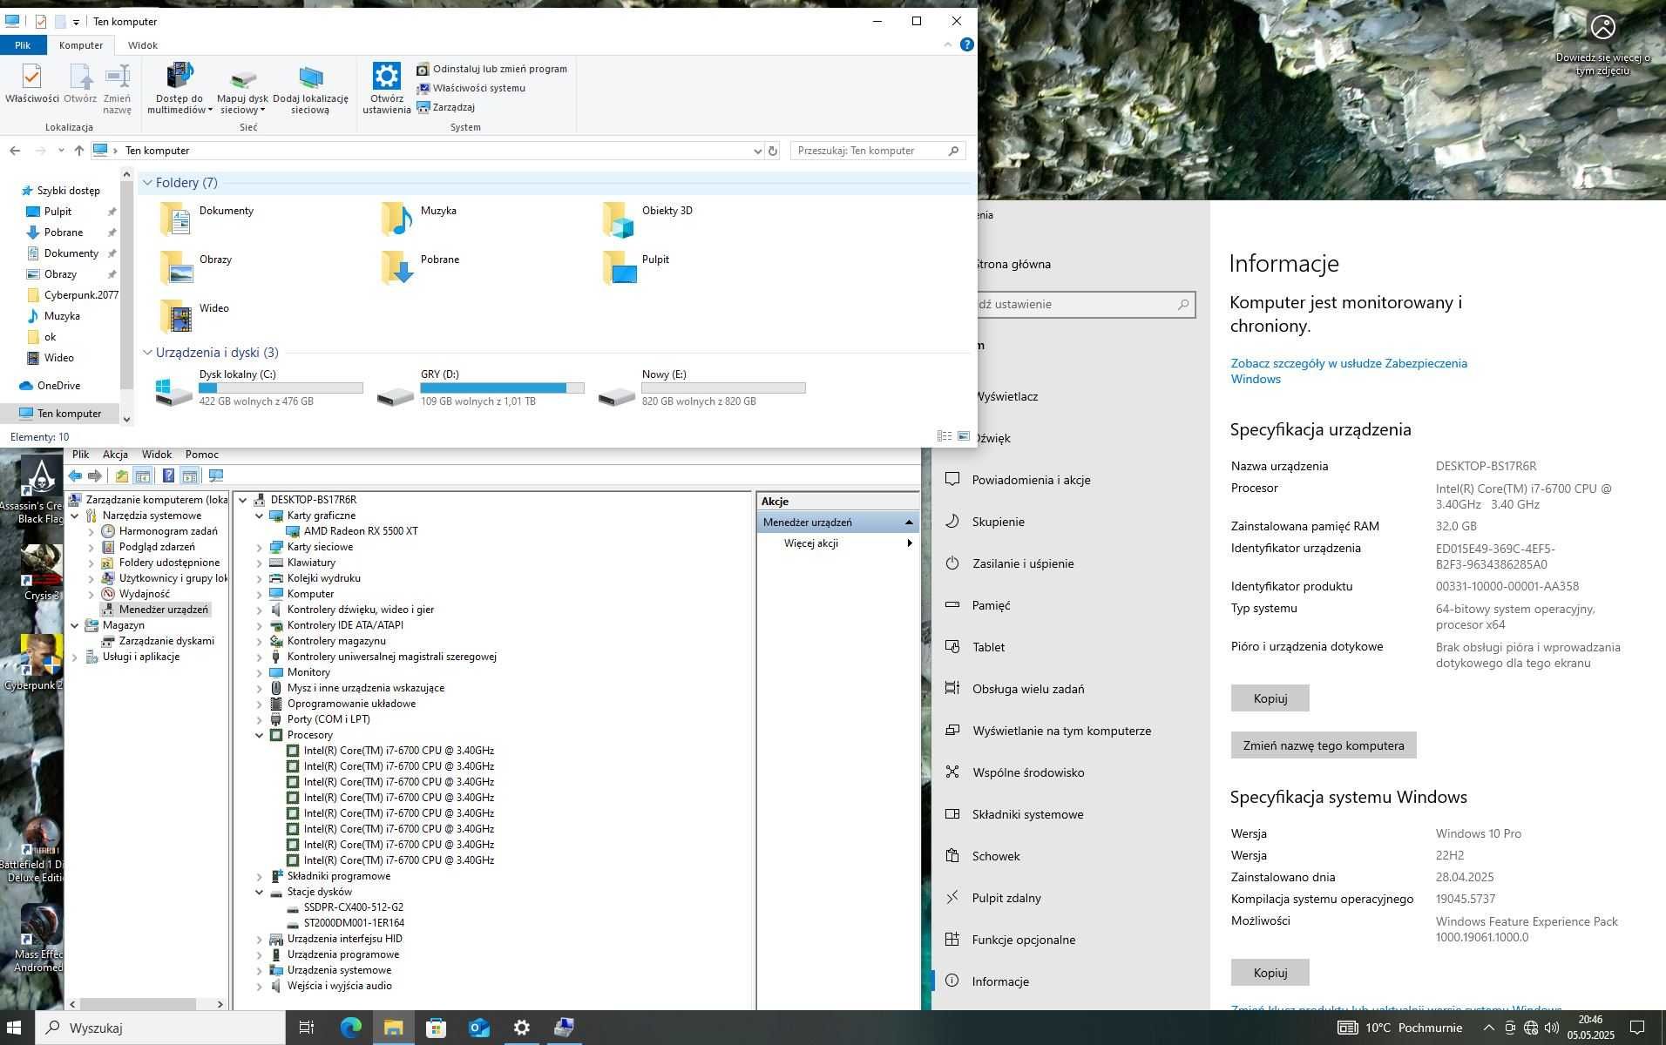
Task: Open the Pomoc menu in Computer Management
Action: pyautogui.click(x=202, y=455)
